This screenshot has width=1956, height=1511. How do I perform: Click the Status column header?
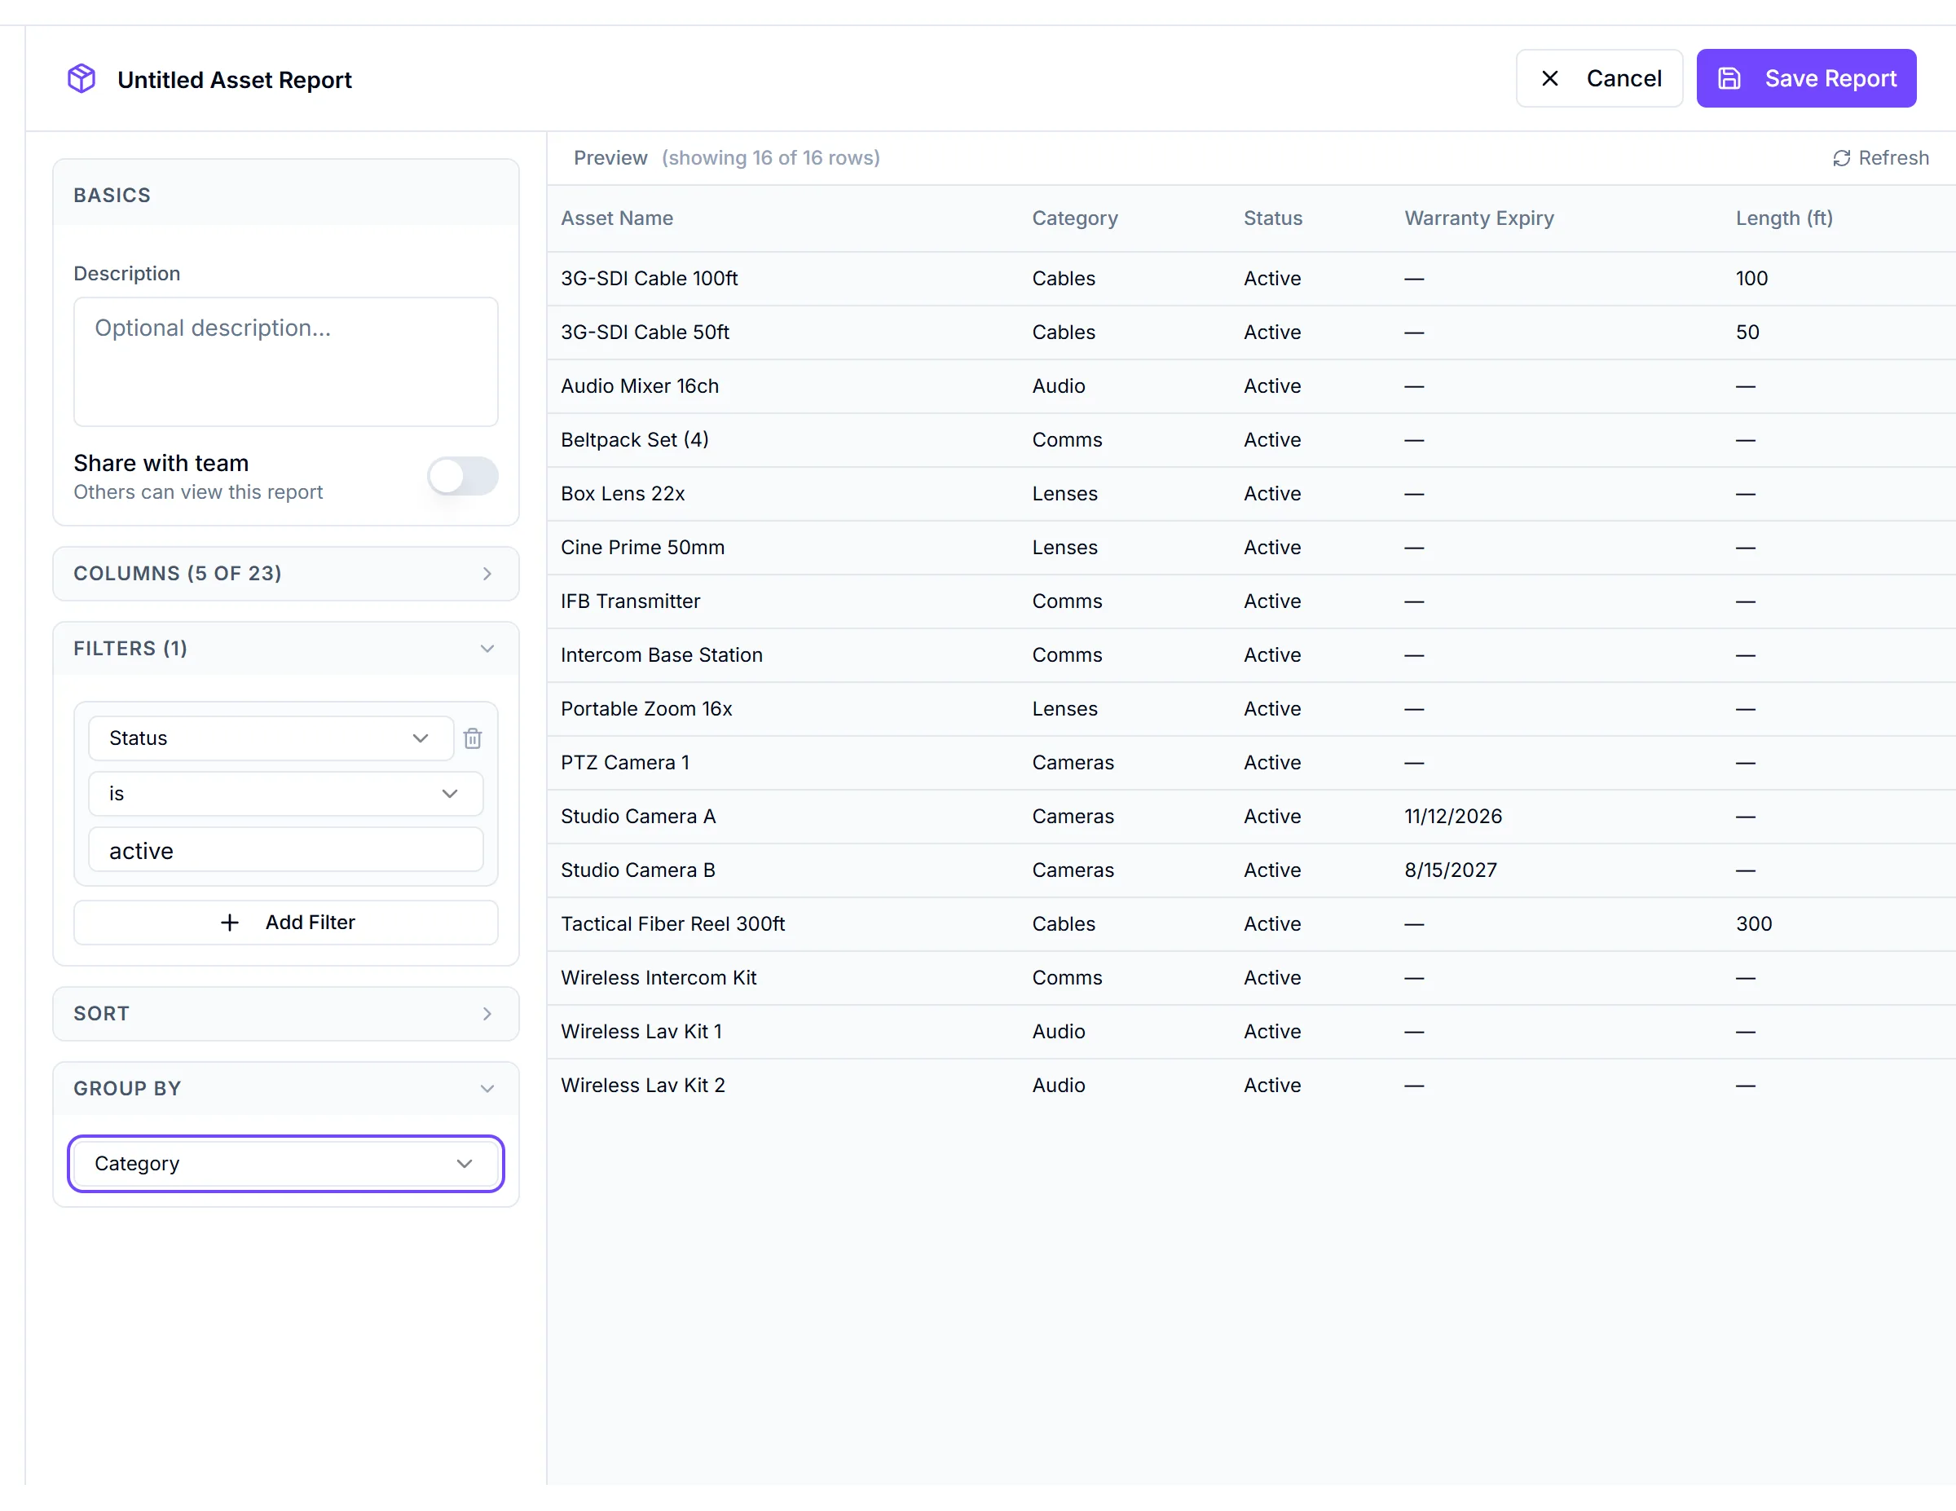(x=1273, y=218)
